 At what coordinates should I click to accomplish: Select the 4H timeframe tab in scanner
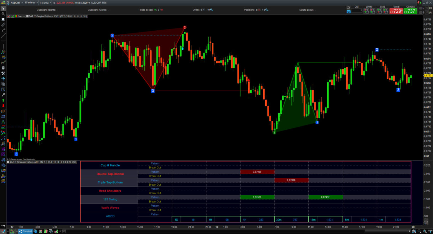pos(210,220)
